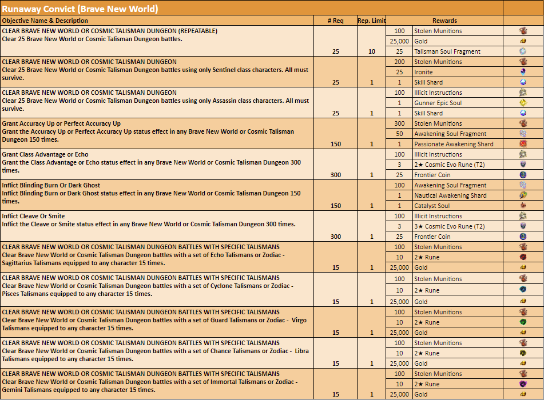Click the Passionate Awakening Shard icon
This screenshot has width=544, height=400.
pyautogui.click(x=523, y=144)
